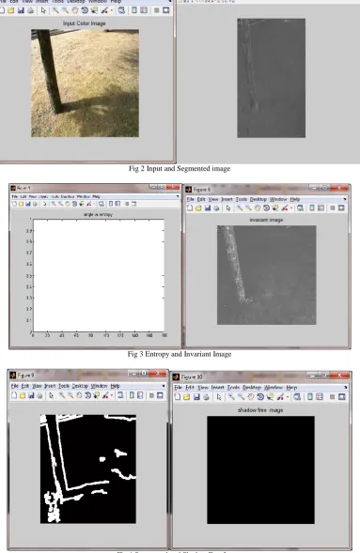360x553 pixels.
Task: Activate Zoom In tool in Figure 9
Action: (x=62, y=395)
